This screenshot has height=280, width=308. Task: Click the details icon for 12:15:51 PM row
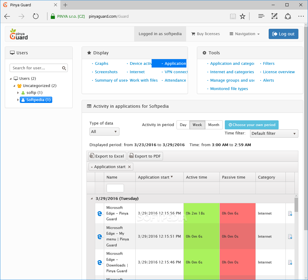coord(290,236)
